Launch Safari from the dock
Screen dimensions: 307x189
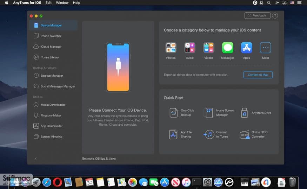(x=47, y=182)
